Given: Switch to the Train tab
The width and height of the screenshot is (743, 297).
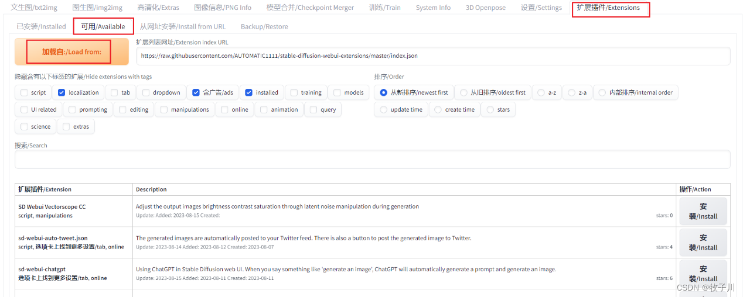Looking at the screenshot, I should (x=385, y=8).
